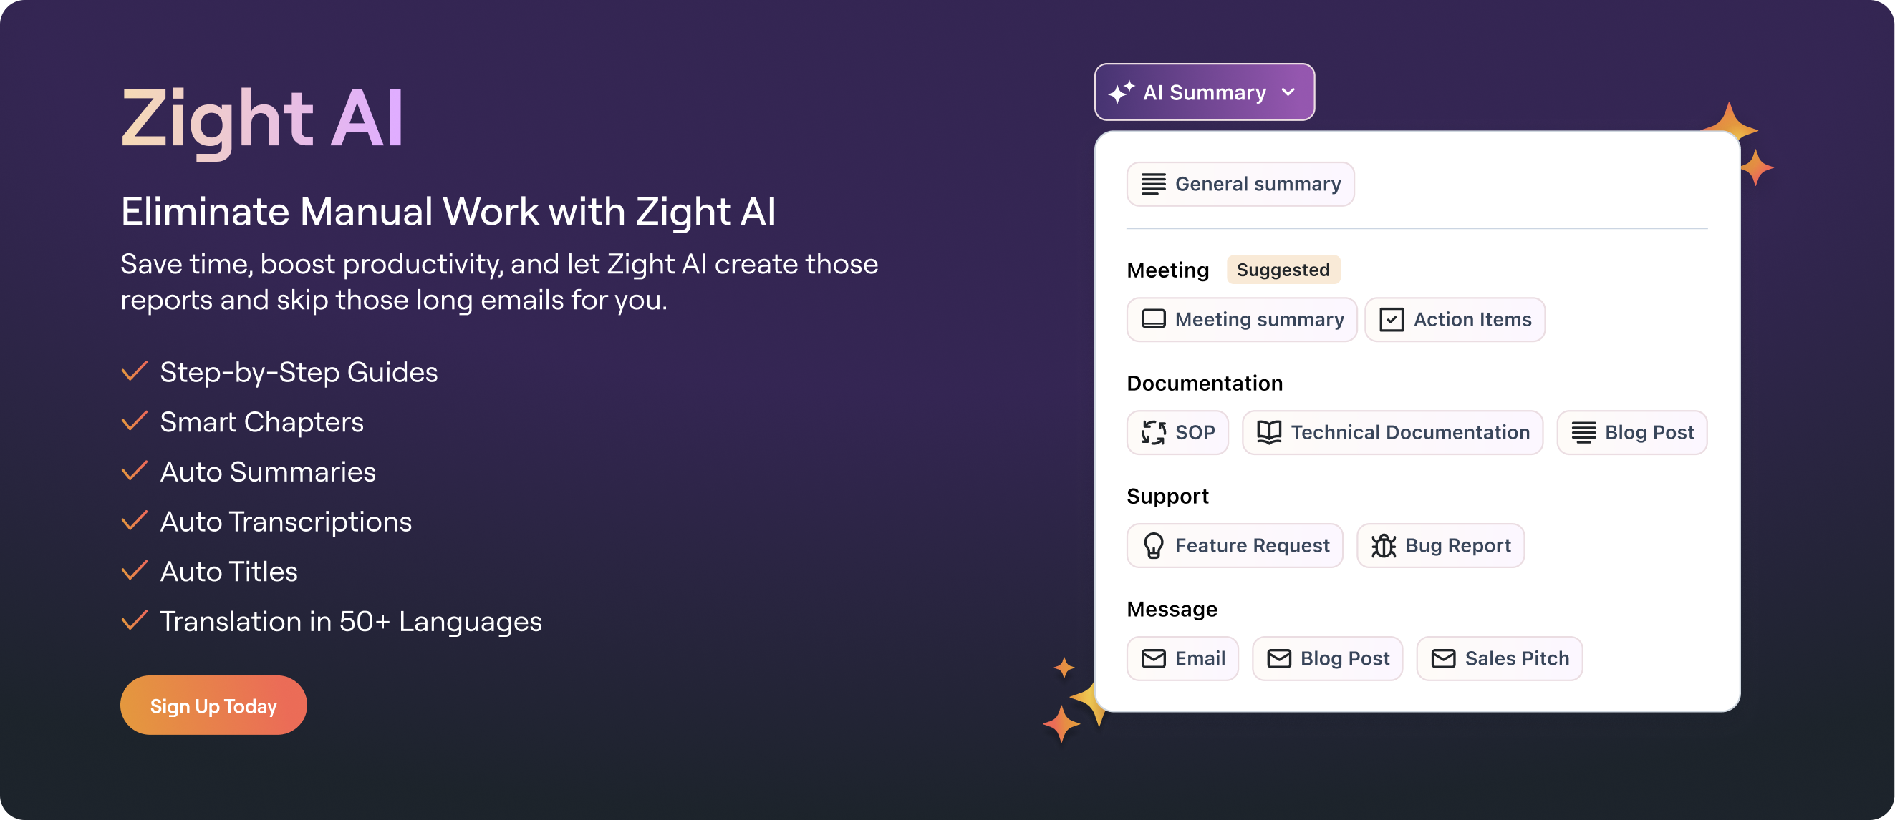Click the checkmark beside Auto Transcriptions

click(135, 521)
